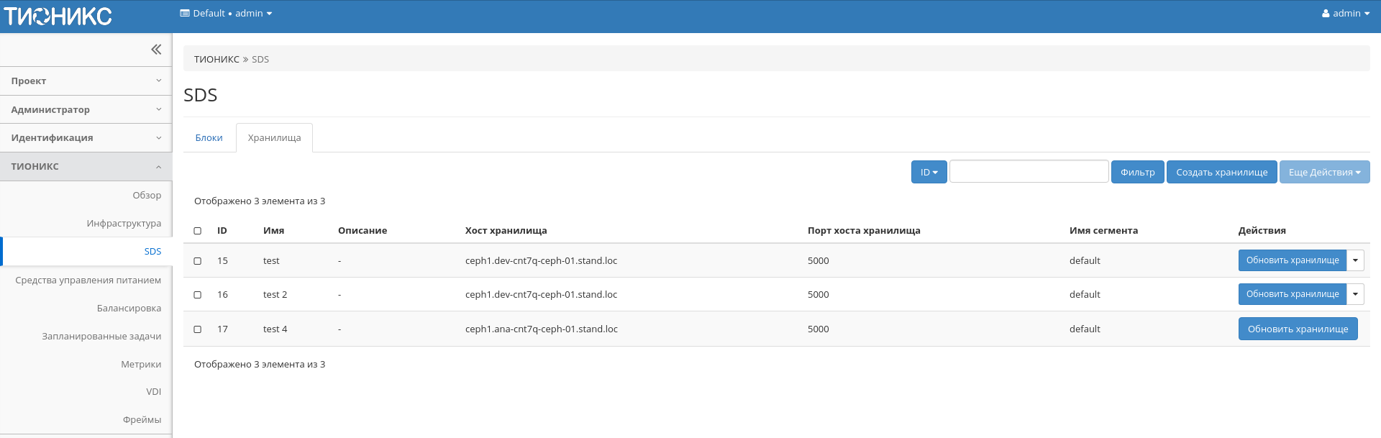The width and height of the screenshot is (1381, 438).
Task: Open Инфраструктура in the sidebar
Action: pos(124,224)
